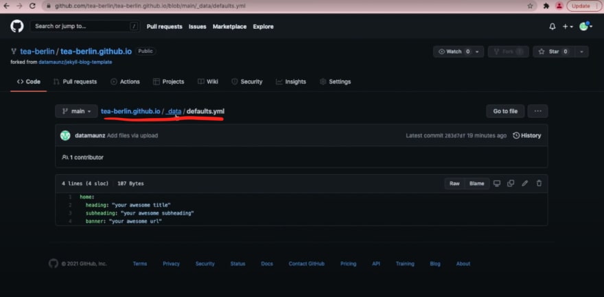Open the tea-berlin.github.io repository title link
Viewport: 604px width, 297px height.
click(x=96, y=51)
